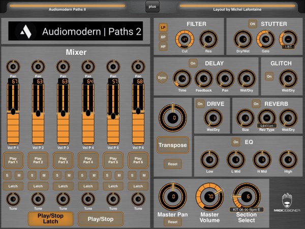Viewport: 305px width, 229px height.
Task: Open the Section Select kit knob
Action: click(x=247, y=196)
